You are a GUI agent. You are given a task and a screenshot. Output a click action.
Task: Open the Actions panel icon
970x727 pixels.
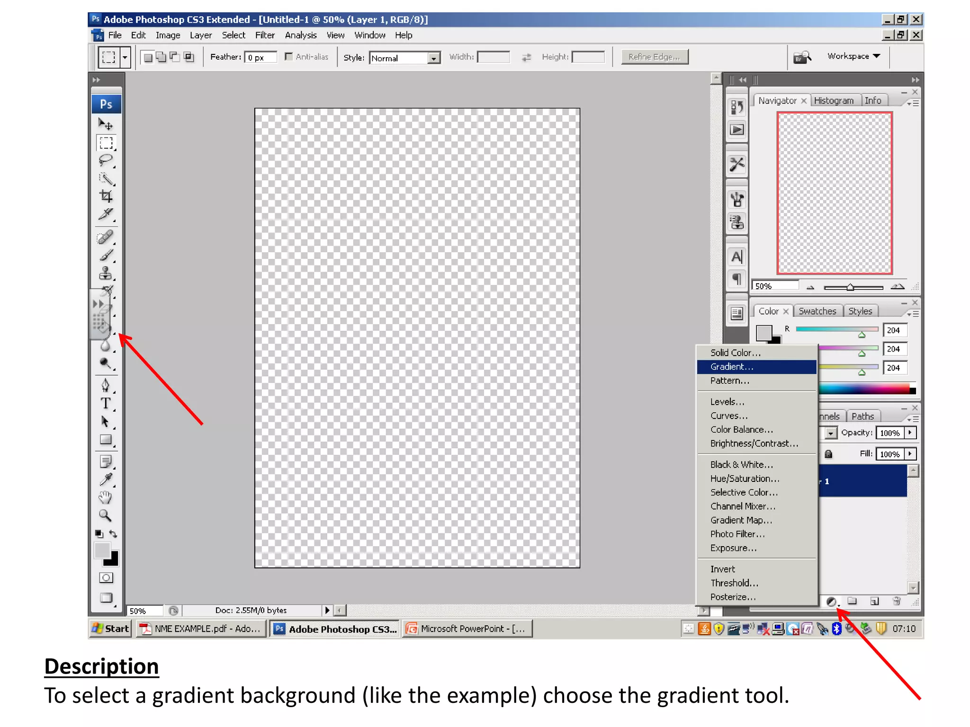click(737, 130)
